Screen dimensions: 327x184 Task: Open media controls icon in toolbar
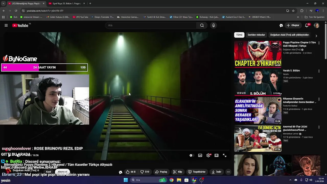coord(311,11)
